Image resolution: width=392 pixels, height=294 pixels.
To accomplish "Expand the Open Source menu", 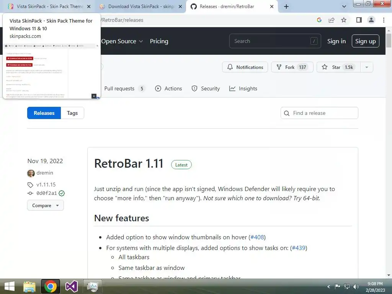I will (122, 41).
